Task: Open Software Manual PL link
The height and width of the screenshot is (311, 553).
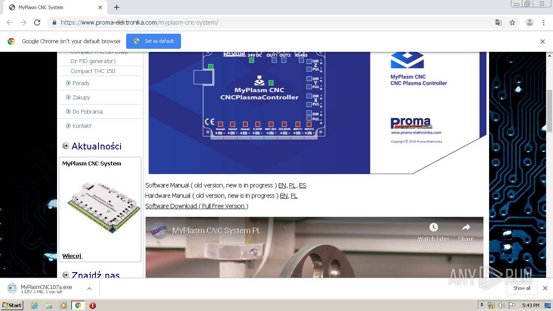Action: tap(292, 185)
